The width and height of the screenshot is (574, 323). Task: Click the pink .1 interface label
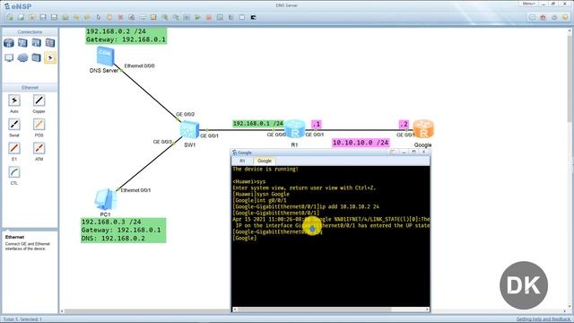click(317, 124)
